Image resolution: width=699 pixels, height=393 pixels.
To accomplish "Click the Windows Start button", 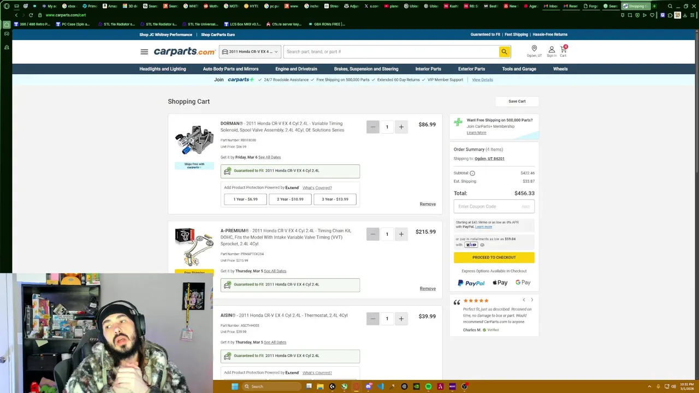I will click(235, 386).
